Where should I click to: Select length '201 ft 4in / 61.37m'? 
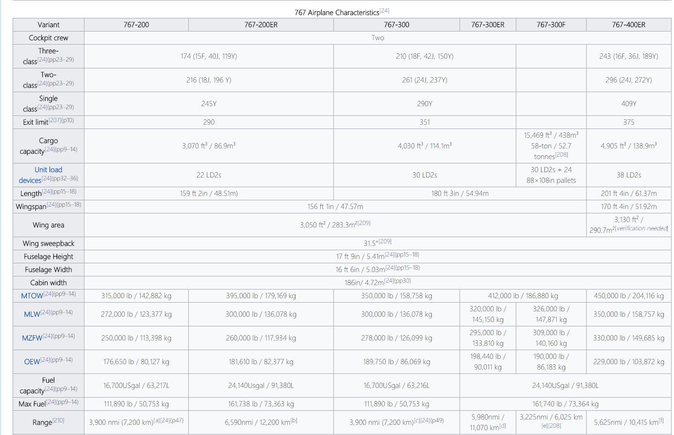tap(629, 193)
